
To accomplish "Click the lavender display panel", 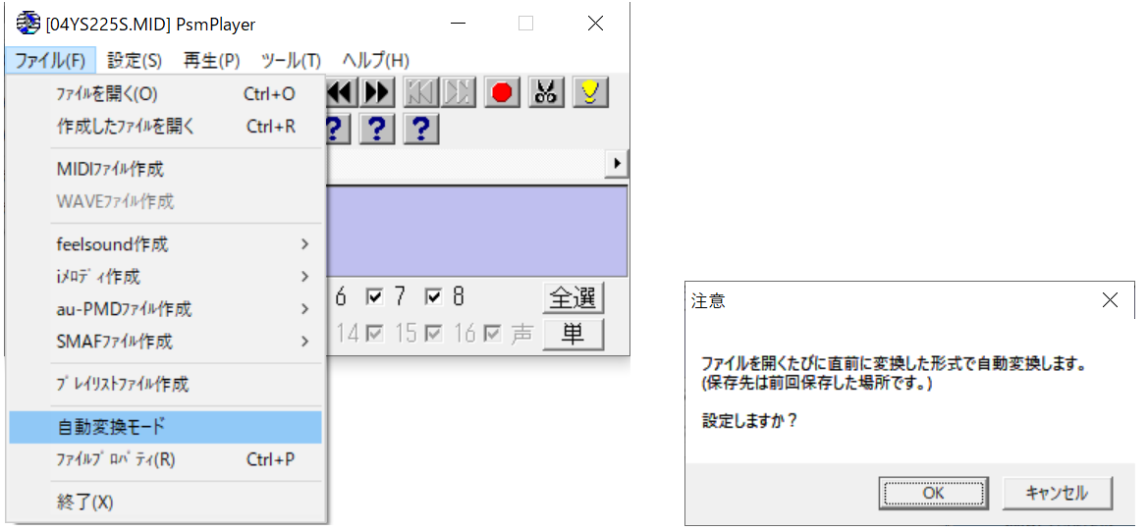I will pyautogui.click(x=476, y=231).
